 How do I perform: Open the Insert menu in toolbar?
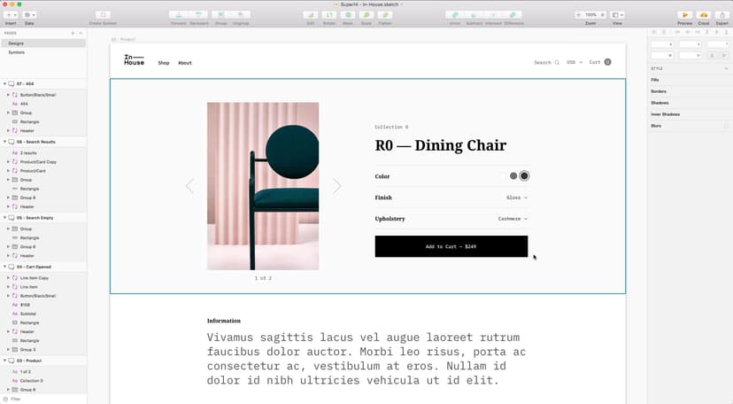[11, 15]
